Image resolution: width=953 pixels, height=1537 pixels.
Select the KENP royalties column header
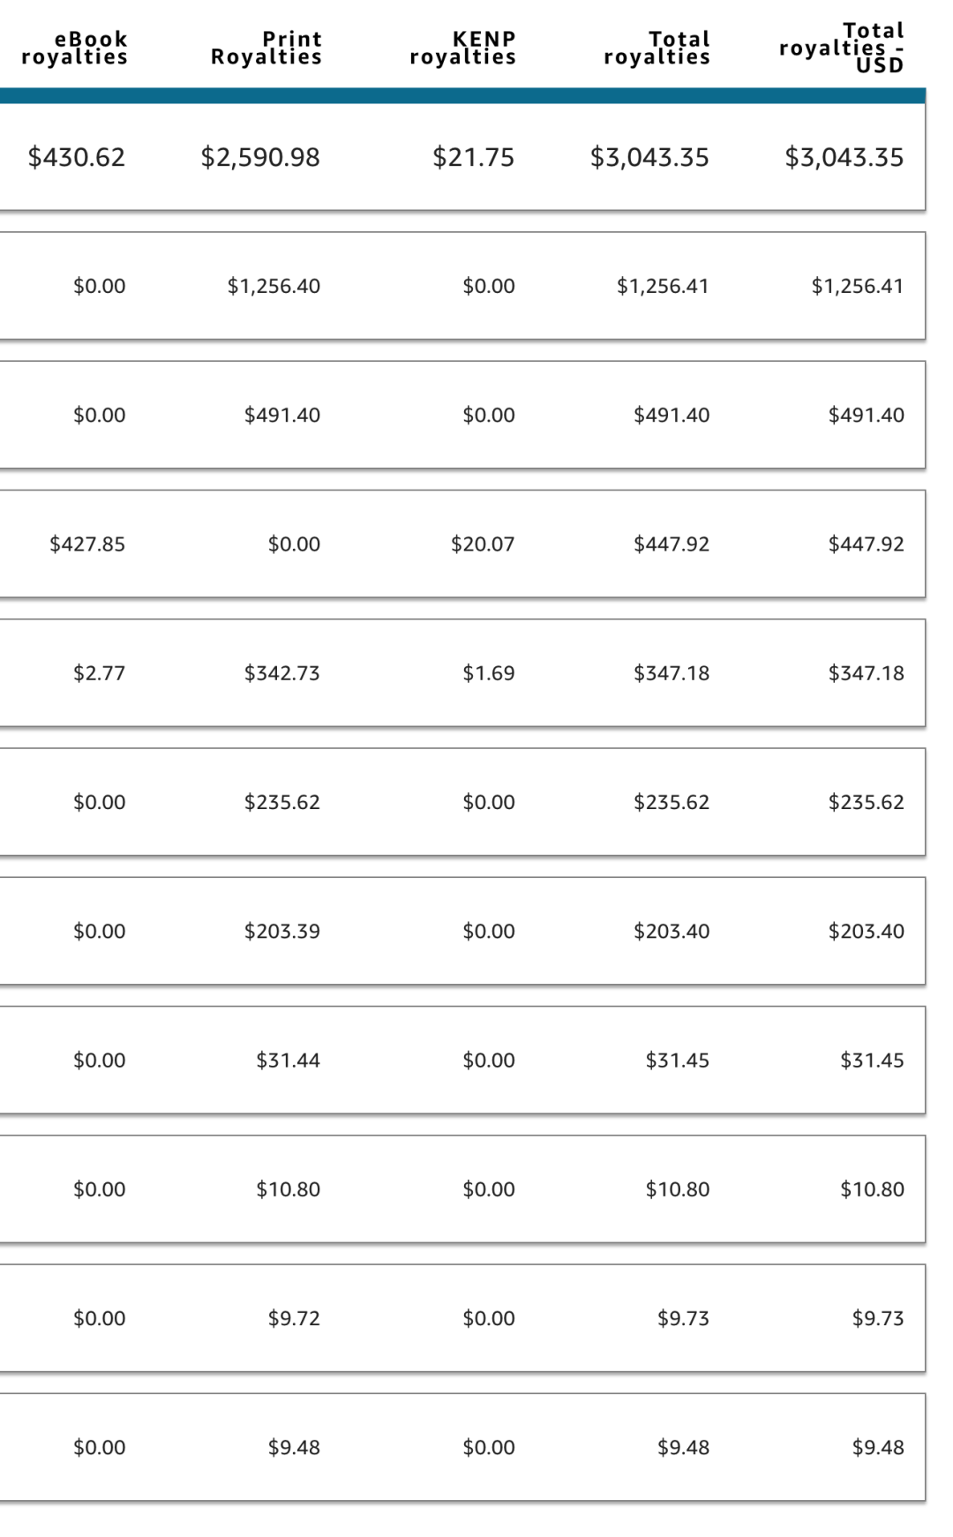[463, 49]
